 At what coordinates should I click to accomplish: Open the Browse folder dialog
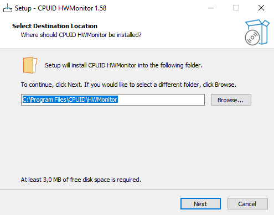(231, 100)
